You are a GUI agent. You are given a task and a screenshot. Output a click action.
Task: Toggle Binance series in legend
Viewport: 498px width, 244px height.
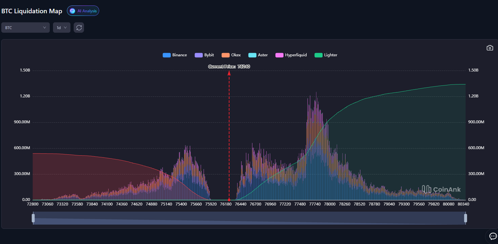[x=175, y=55]
